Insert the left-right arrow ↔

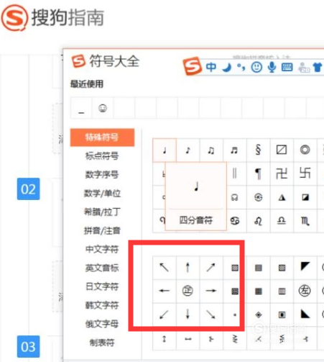(x=188, y=339)
